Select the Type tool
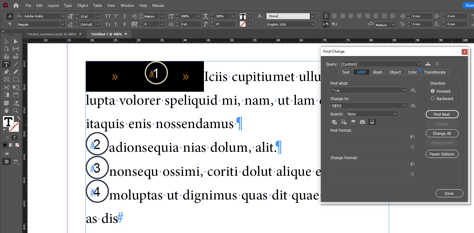The image size is (474, 233). coord(6,64)
